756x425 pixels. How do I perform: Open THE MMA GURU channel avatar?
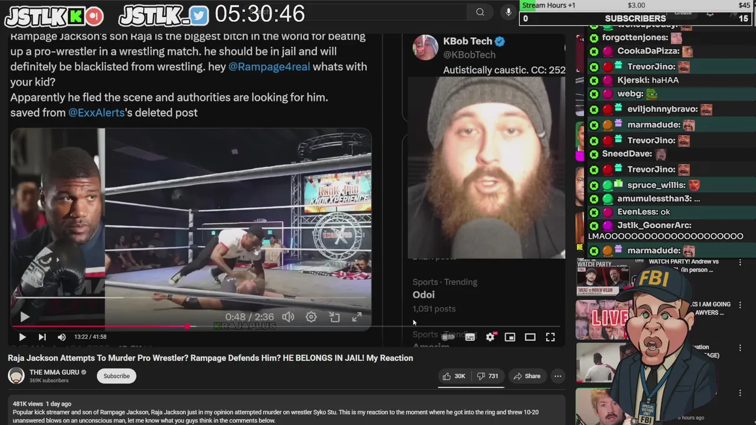[16, 376]
